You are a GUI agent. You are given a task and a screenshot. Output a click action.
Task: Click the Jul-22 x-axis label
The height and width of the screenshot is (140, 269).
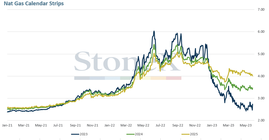tap(160, 125)
